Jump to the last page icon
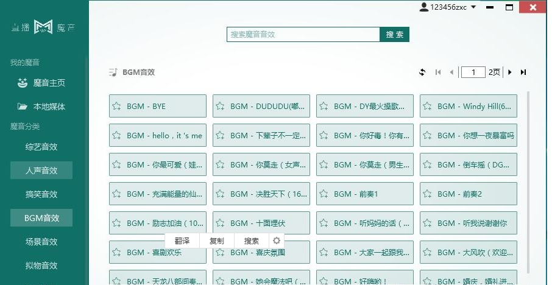This screenshot has height=285, width=552. (523, 72)
